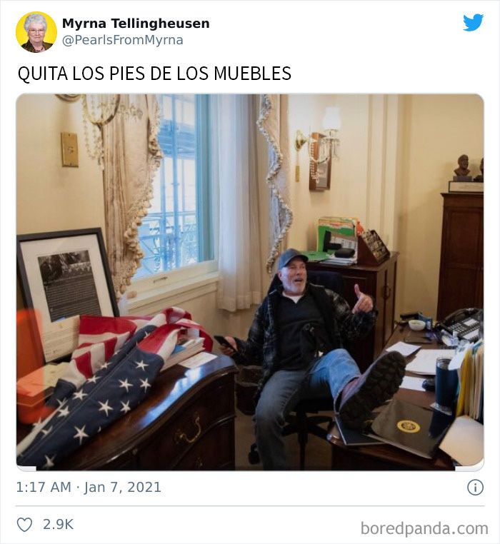Like the tweet with the heart icon

[25, 525]
